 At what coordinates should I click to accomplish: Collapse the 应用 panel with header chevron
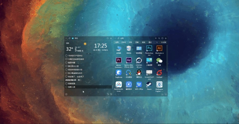click(115, 38)
